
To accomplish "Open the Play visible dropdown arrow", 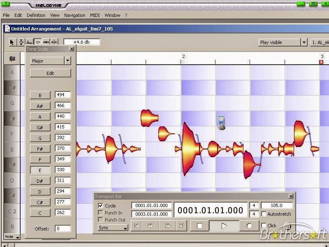I will (x=304, y=42).
